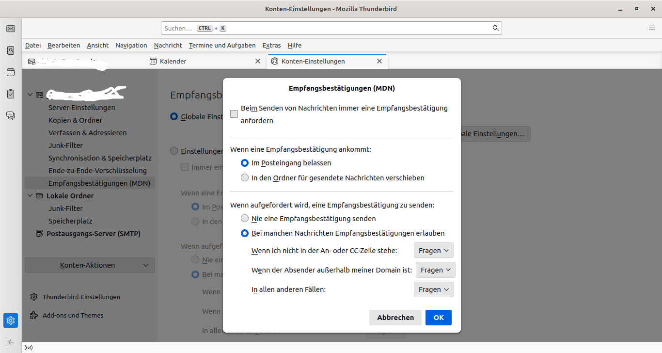
Task: Click the Konten-Einstellungen tab icon
Action: [x=275, y=61]
